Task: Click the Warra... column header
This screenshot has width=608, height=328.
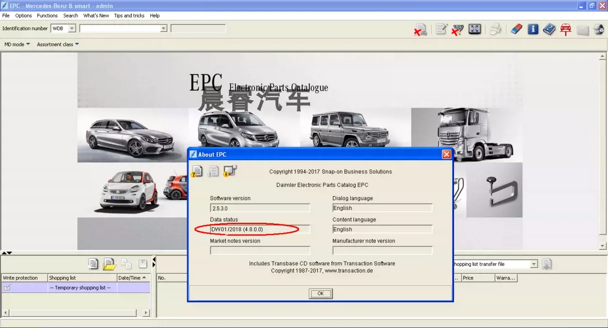Action: point(506,278)
